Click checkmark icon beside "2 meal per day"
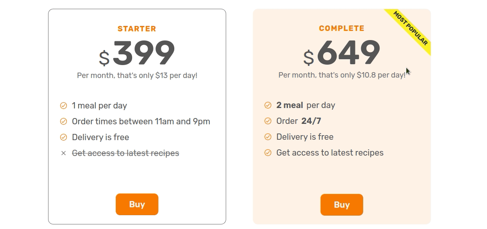487x229 pixels. (268, 105)
